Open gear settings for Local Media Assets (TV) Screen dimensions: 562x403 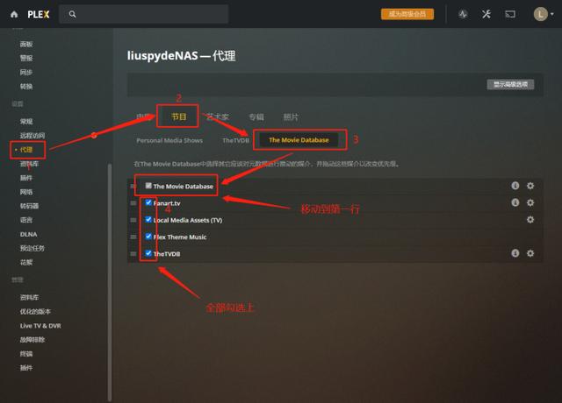(x=530, y=220)
